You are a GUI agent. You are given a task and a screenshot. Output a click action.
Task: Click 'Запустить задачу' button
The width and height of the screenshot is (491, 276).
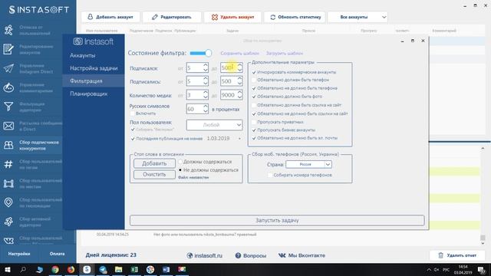tap(277, 220)
